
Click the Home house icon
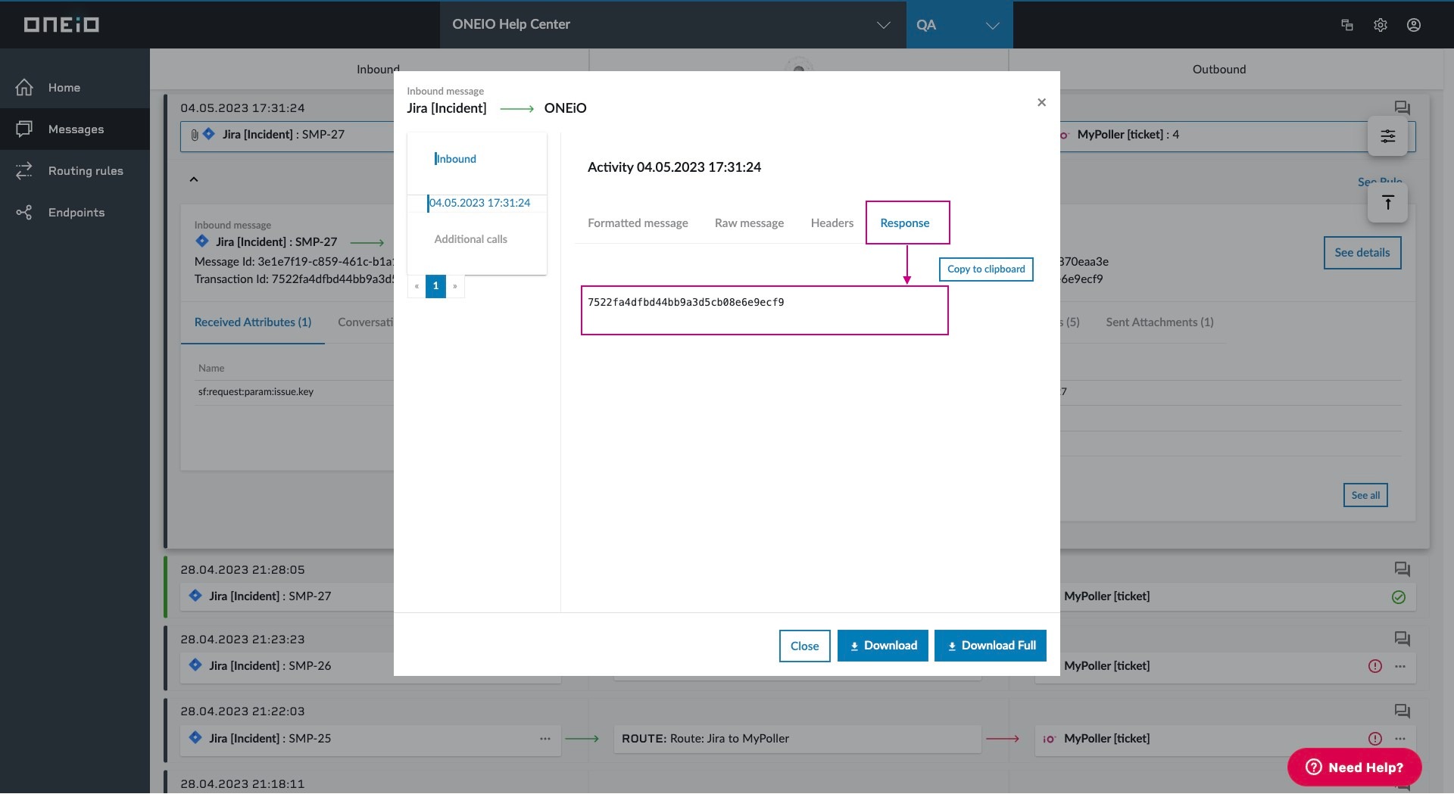[24, 88]
